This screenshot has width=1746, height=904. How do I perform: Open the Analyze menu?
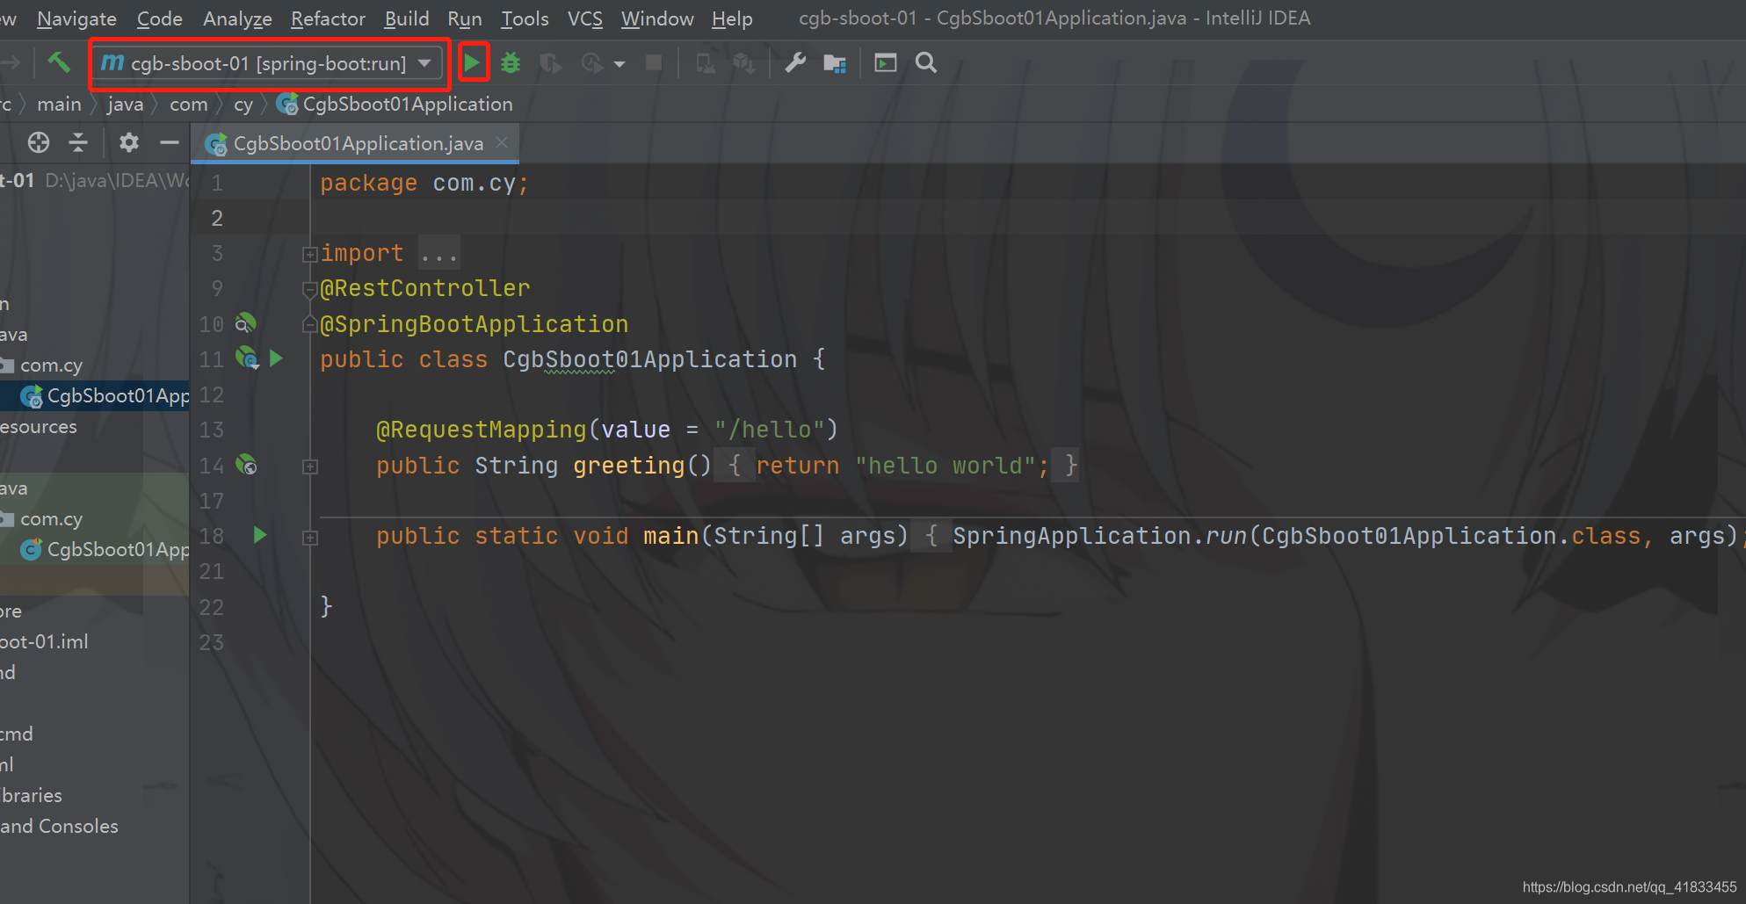coord(237,18)
